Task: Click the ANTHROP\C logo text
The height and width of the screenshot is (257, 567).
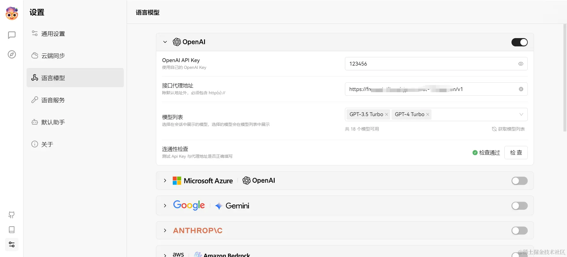Action: pyautogui.click(x=198, y=230)
